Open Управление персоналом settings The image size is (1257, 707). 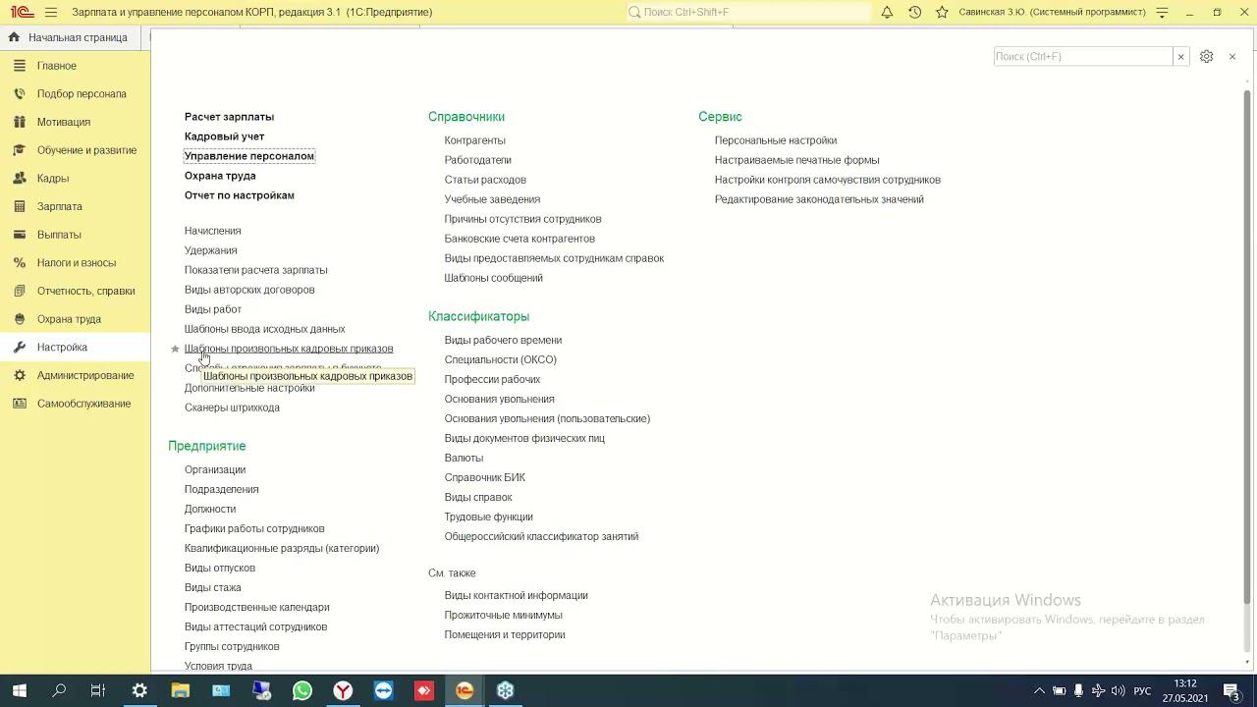click(x=249, y=156)
